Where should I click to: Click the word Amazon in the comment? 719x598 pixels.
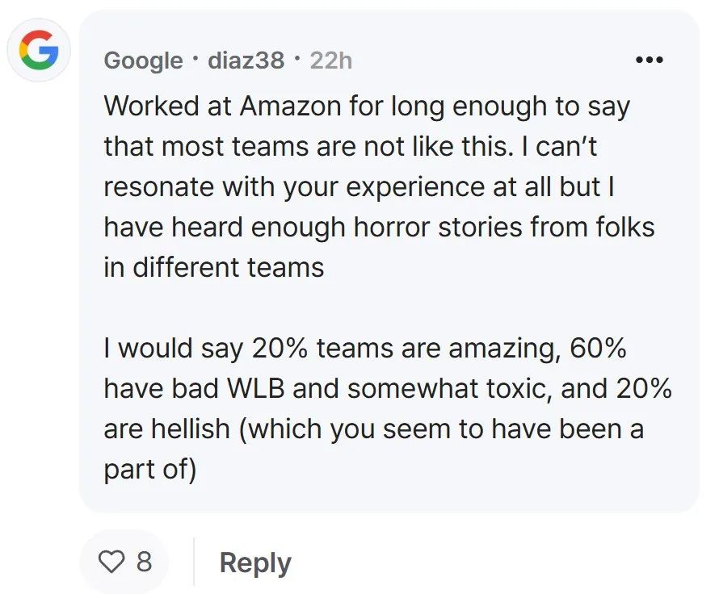290,107
